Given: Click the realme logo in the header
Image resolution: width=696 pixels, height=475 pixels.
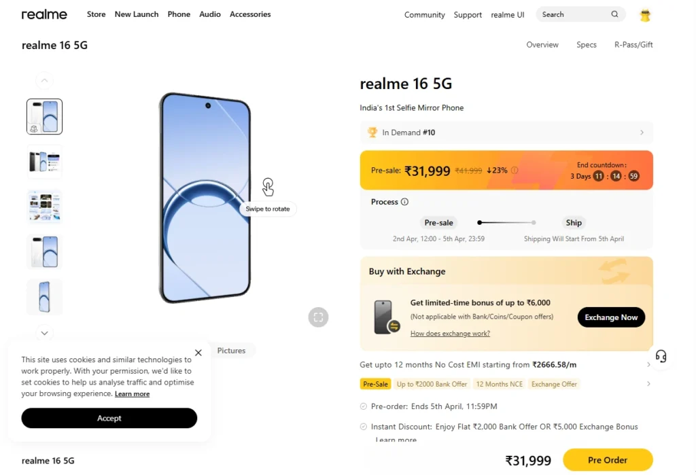Looking at the screenshot, I should pyautogui.click(x=43, y=14).
